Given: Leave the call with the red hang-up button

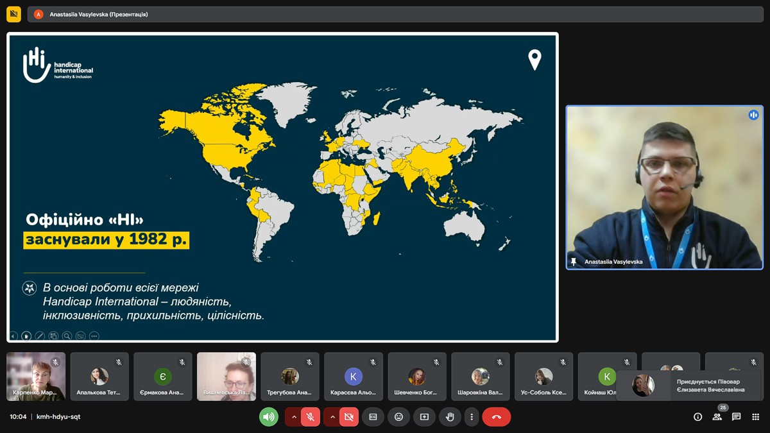Looking at the screenshot, I should pyautogui.click(x=497, y=417).
